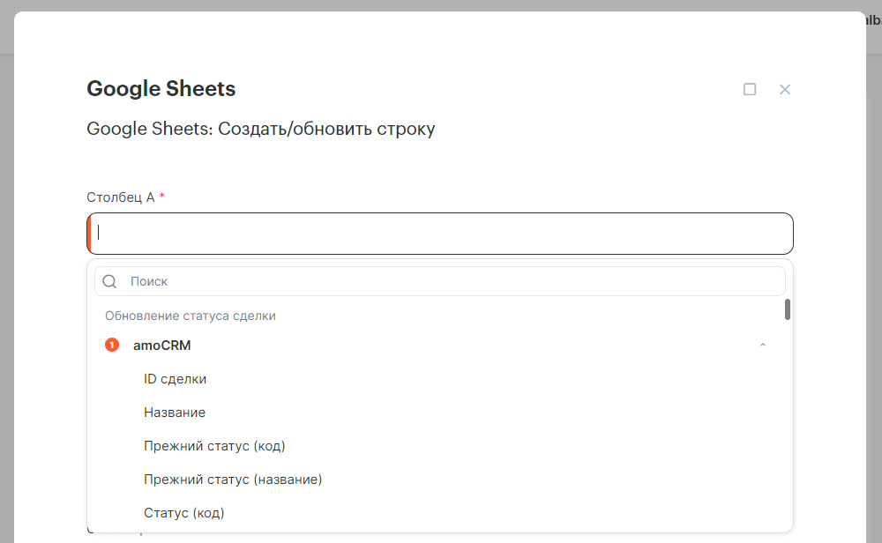882x543 pixels.
Task: Click the Создать/обновить строку subtitle
Action: click(x=261, y=130)
